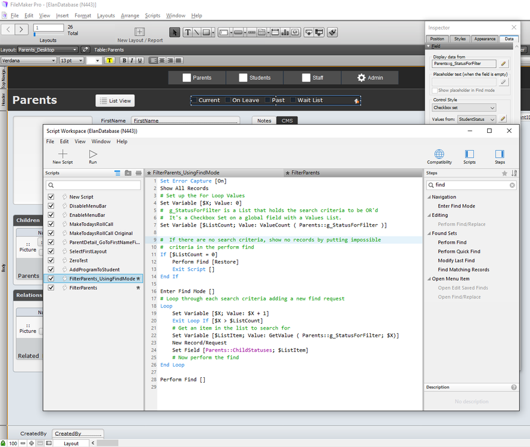Toggle the Current status checkbox on layout
The image size is (530, 447).
[x=194, y=100]
